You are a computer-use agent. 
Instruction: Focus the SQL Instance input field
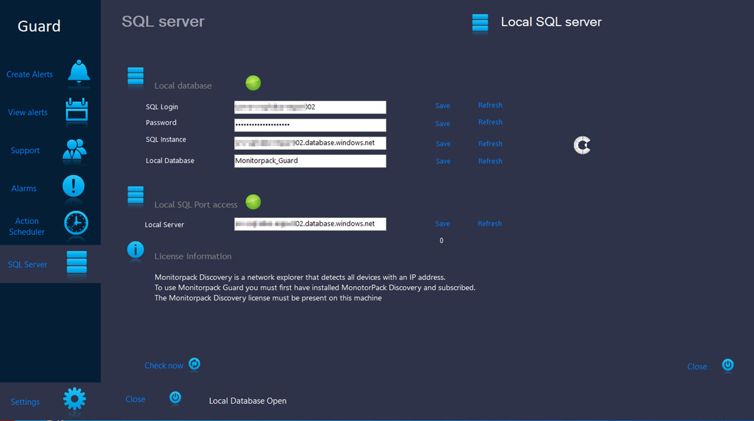point(310,143)
